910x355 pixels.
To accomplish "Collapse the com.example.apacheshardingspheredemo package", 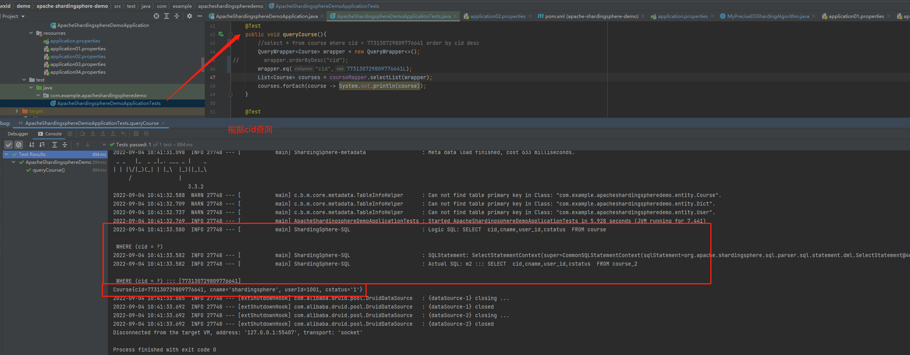I will (38, 96).
